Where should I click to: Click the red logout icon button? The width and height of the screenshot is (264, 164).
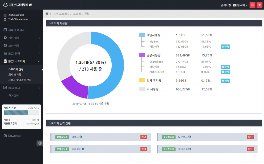(x=259, y=5)
